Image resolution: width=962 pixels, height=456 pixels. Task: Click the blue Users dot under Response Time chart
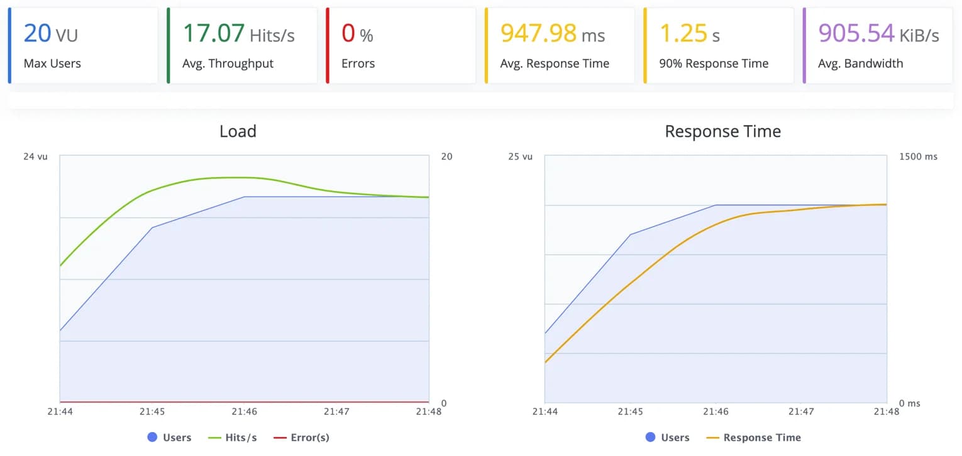(x=650, y=437)
